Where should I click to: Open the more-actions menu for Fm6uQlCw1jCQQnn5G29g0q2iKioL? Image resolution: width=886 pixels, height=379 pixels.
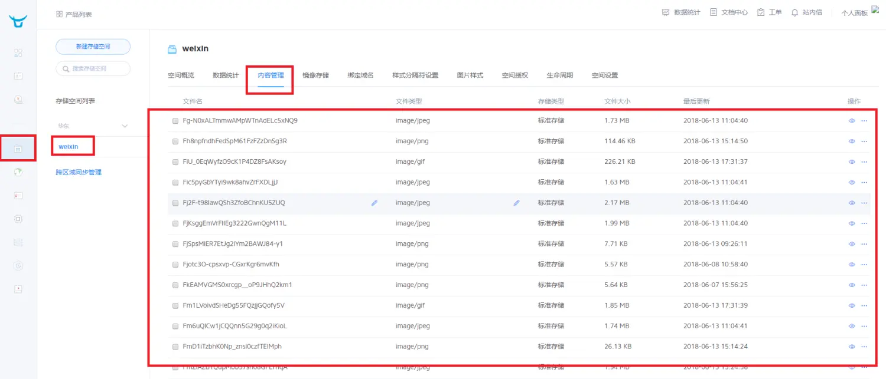864,326
